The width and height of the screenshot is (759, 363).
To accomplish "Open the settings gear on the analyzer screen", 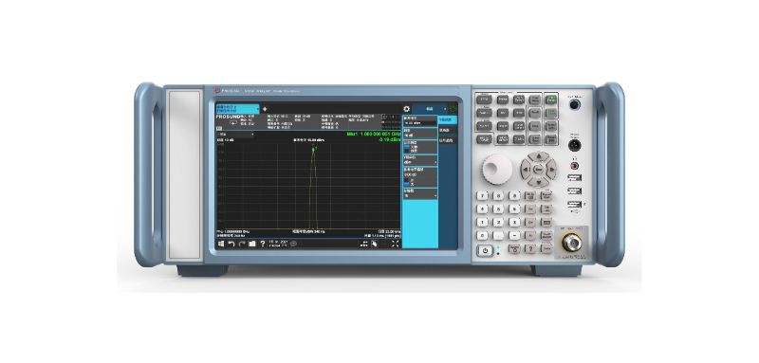I will coord(407,109).
